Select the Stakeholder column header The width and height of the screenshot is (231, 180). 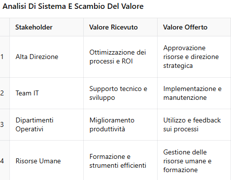[x=46, y=27]
